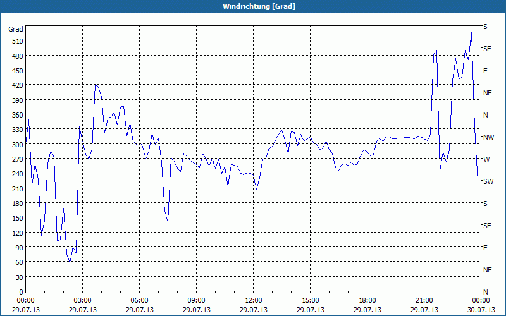This screenshot has height=316, width=506.
Task: Click the 300 y-axis value
Action: [x=18, y=145]
